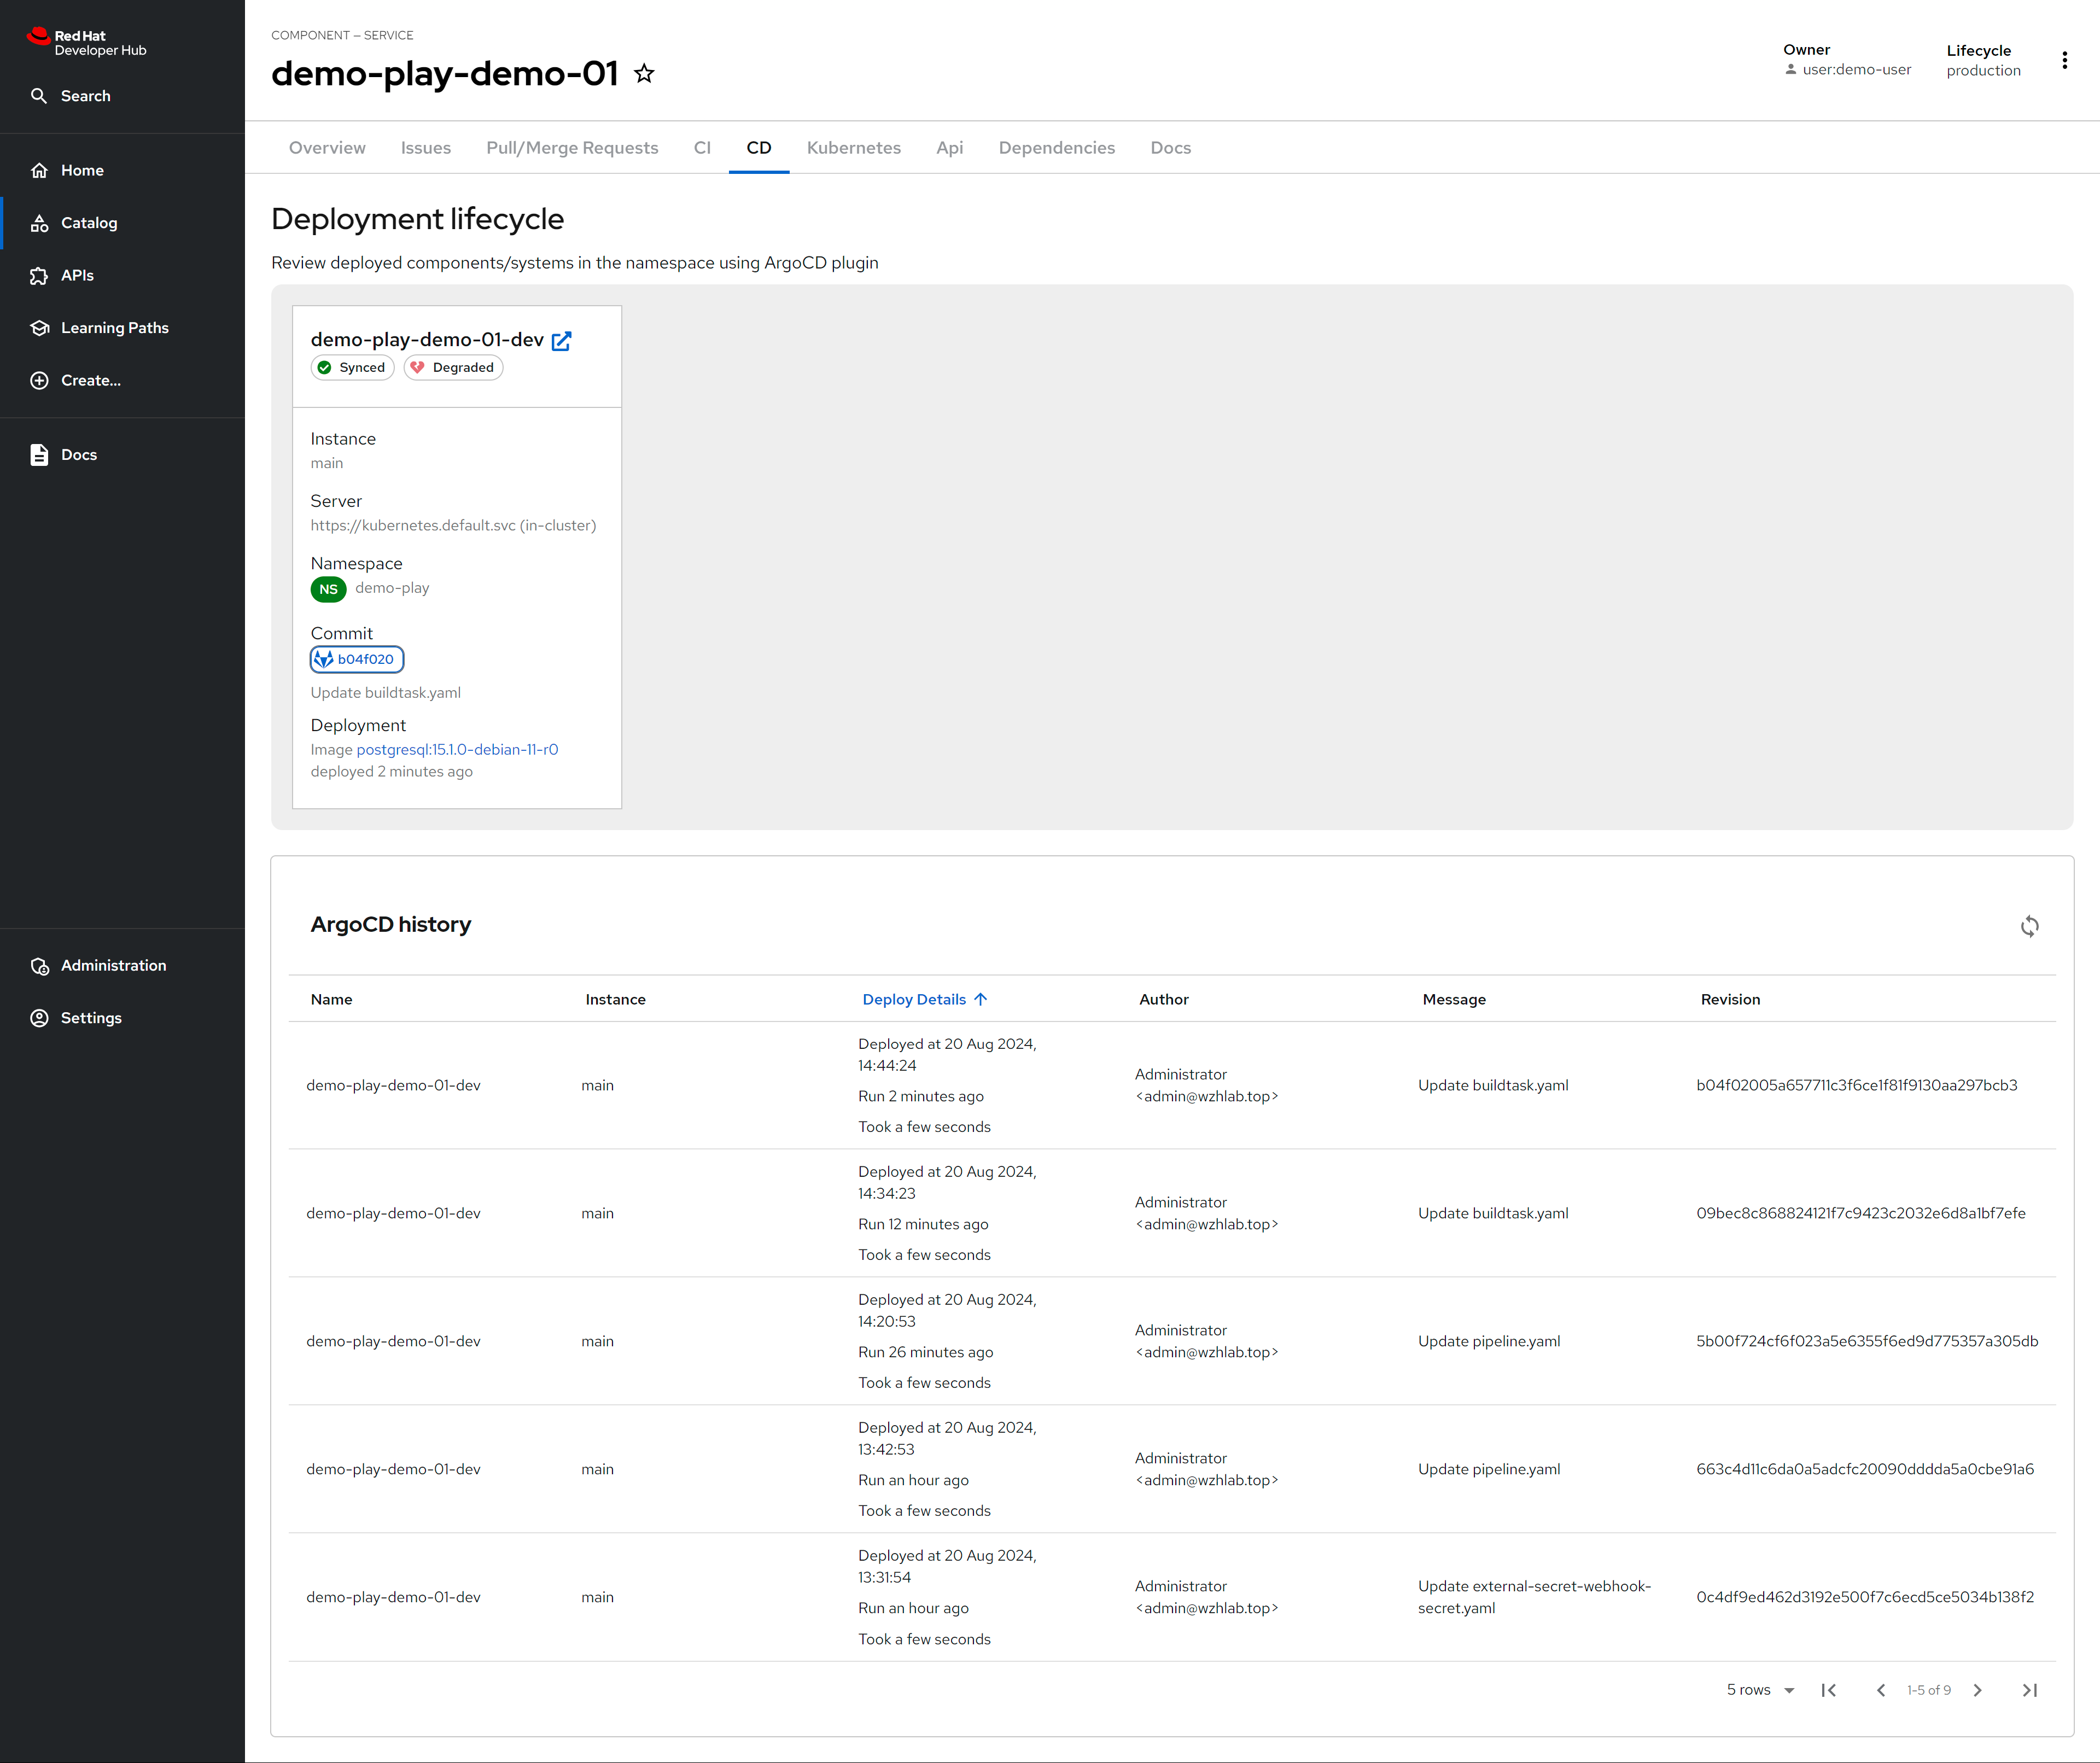Click the Degraded health status chip
Screen dimensions: 2100x1763
point(453,368)
